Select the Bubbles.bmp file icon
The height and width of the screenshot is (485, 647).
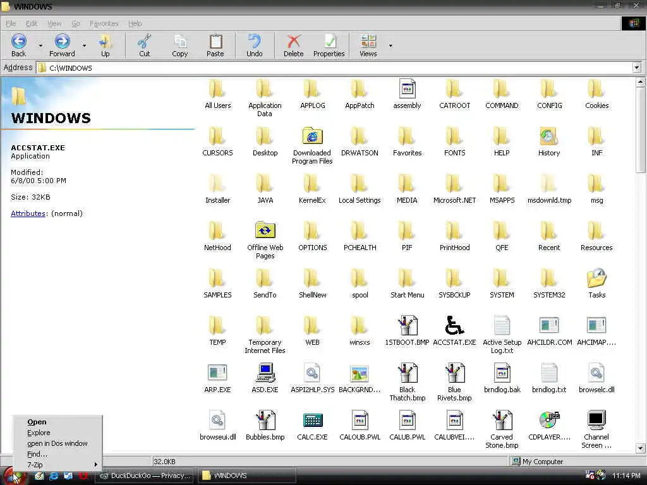pyautogui.click(x=265, y=420)
